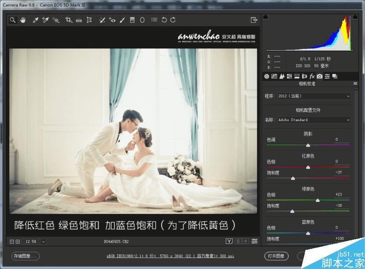Image resolution: width=365 pixels, height=269 pixels.
Task: Toggle shadow clipping warning on histogram
Action: (x=266, y=17)
